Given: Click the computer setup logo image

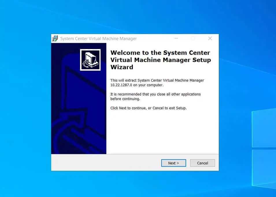Looking at the screenshot, I should [90, 60].
